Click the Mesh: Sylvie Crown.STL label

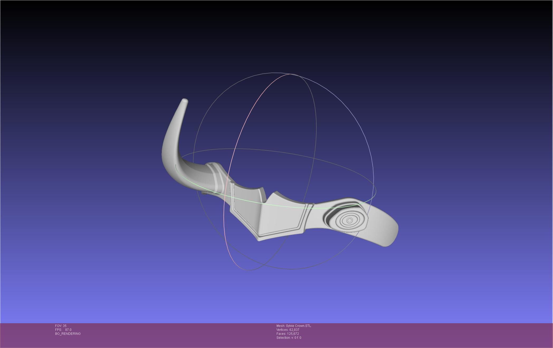click(294, 326)
